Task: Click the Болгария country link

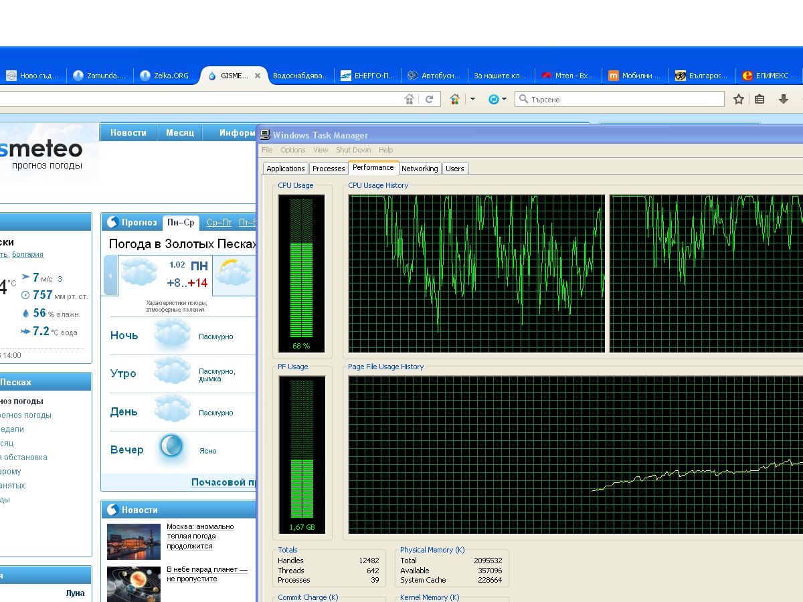Action: tap(27, 254)
